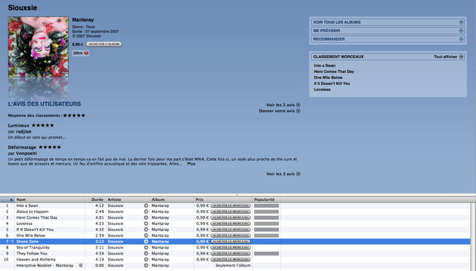Select the Sea of Tranquility track row
476x271 pixels.
click(235, 248)
